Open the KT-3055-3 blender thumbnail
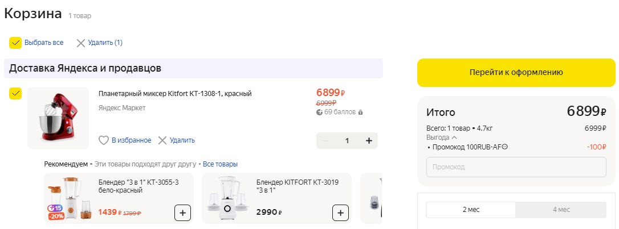 (68, 198)
